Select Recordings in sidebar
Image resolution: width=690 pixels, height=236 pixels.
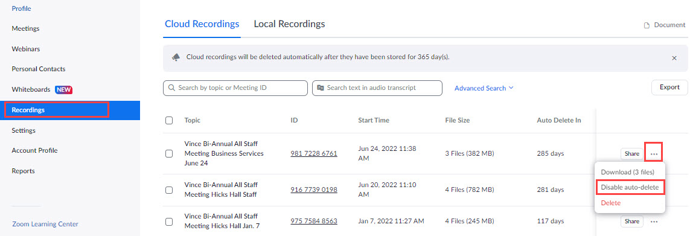[70, 110]
